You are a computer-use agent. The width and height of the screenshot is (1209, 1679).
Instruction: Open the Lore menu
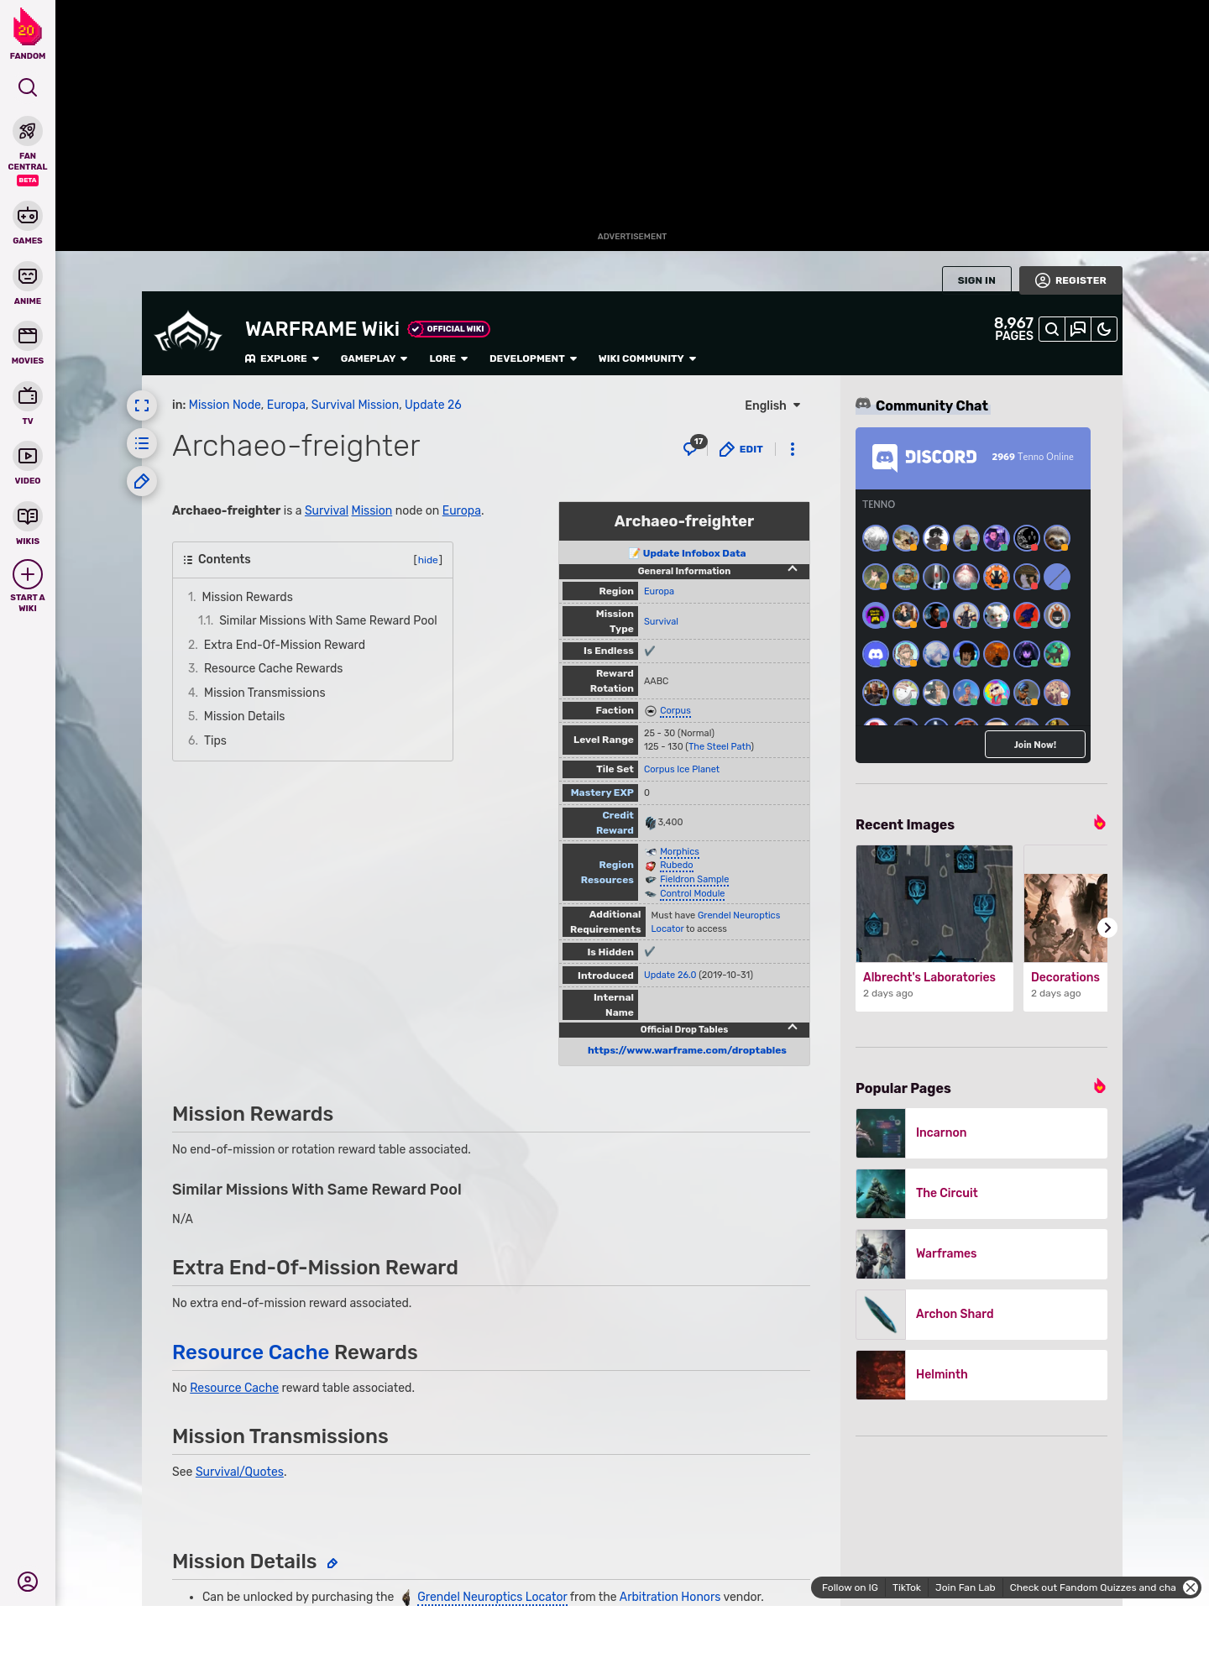coord(448,358)
